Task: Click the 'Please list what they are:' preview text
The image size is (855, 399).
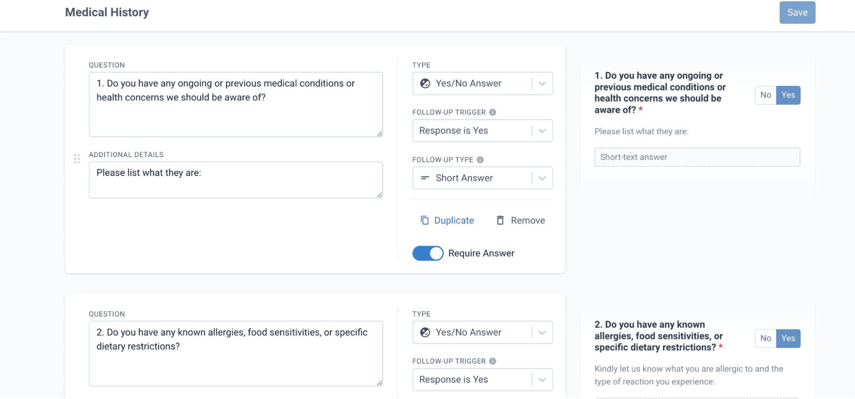Action: pyautogui.click(x=641, y=132)
